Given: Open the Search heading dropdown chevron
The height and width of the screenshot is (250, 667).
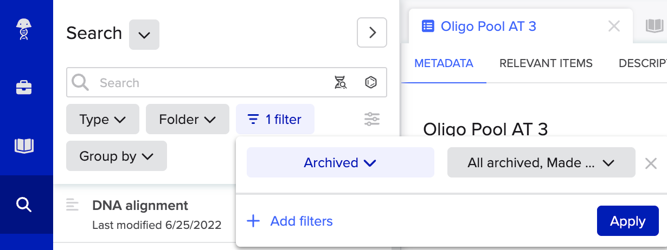Looking at the screenshot, I should click(144, 35).
